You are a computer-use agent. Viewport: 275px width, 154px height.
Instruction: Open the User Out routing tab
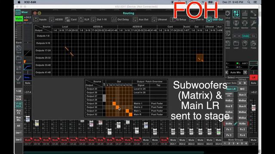click(x=215, y=20)
